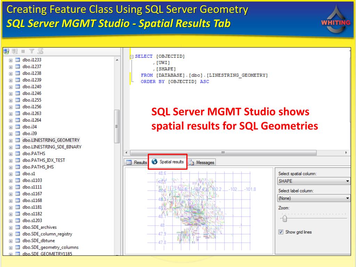Expand the dbo.i1256 table node
This screenshot has height=267, width=356.
[10, 107]
